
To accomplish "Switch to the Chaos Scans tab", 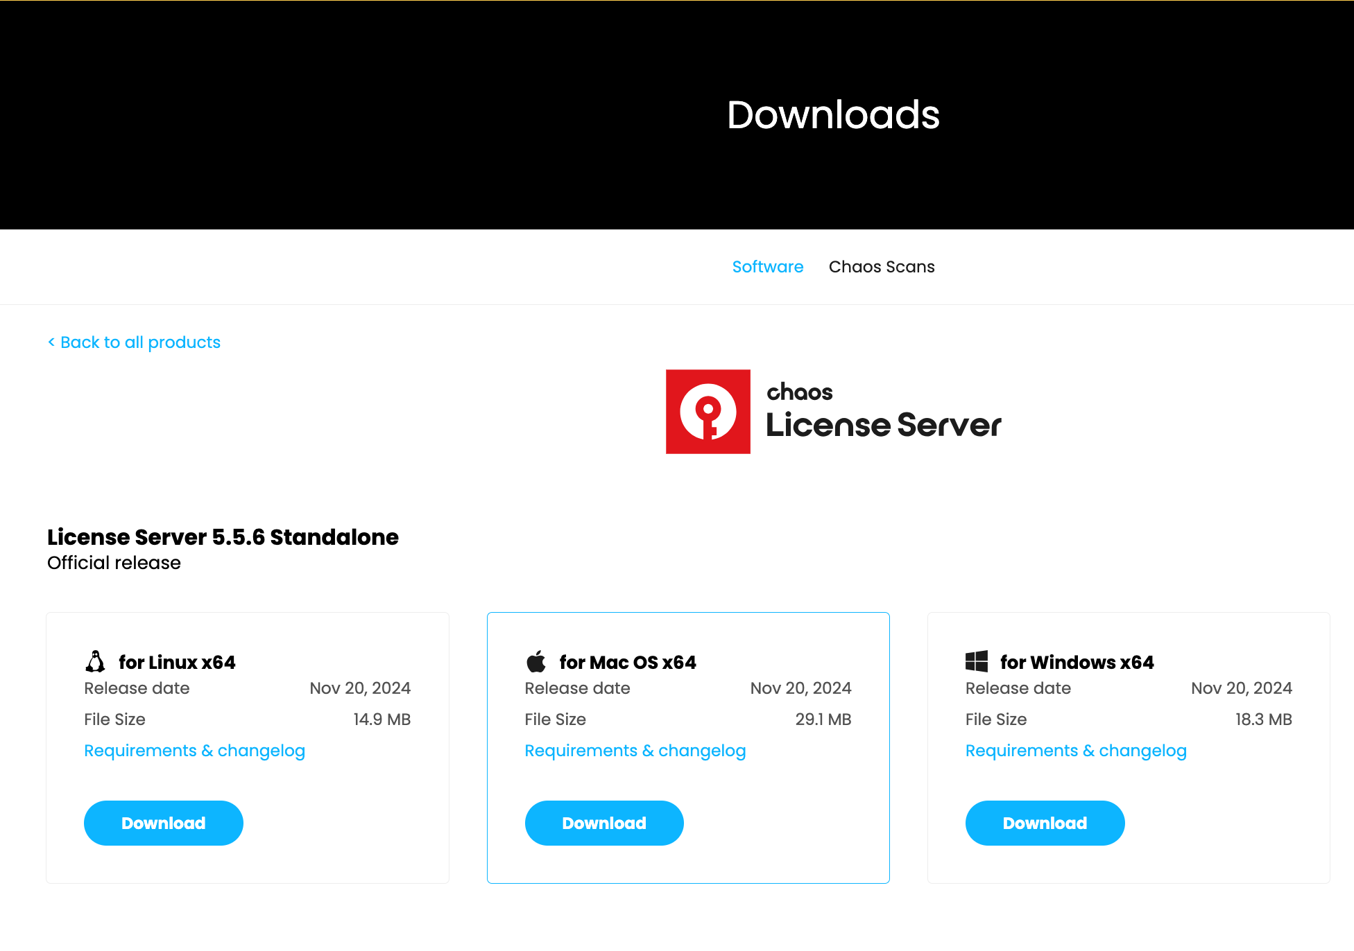I will (x=882, y=267).
